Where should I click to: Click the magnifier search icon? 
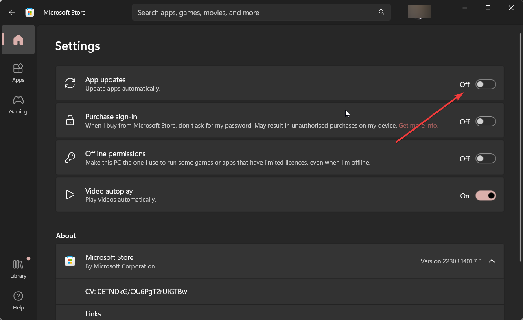tap(381, 12)
